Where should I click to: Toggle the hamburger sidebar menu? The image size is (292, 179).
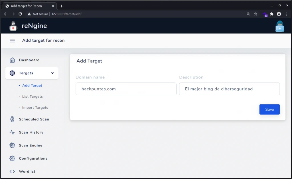coord(13,41)
